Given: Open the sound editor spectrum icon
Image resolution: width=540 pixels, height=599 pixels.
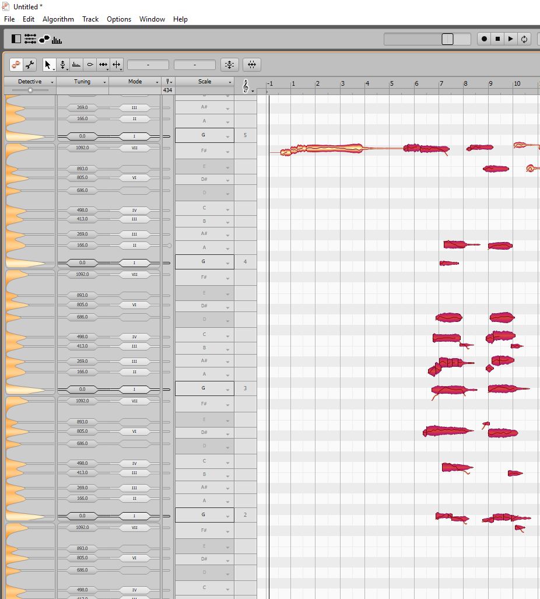Looking at the screenshot, I should pyautogui.click(x=57, y=39).
